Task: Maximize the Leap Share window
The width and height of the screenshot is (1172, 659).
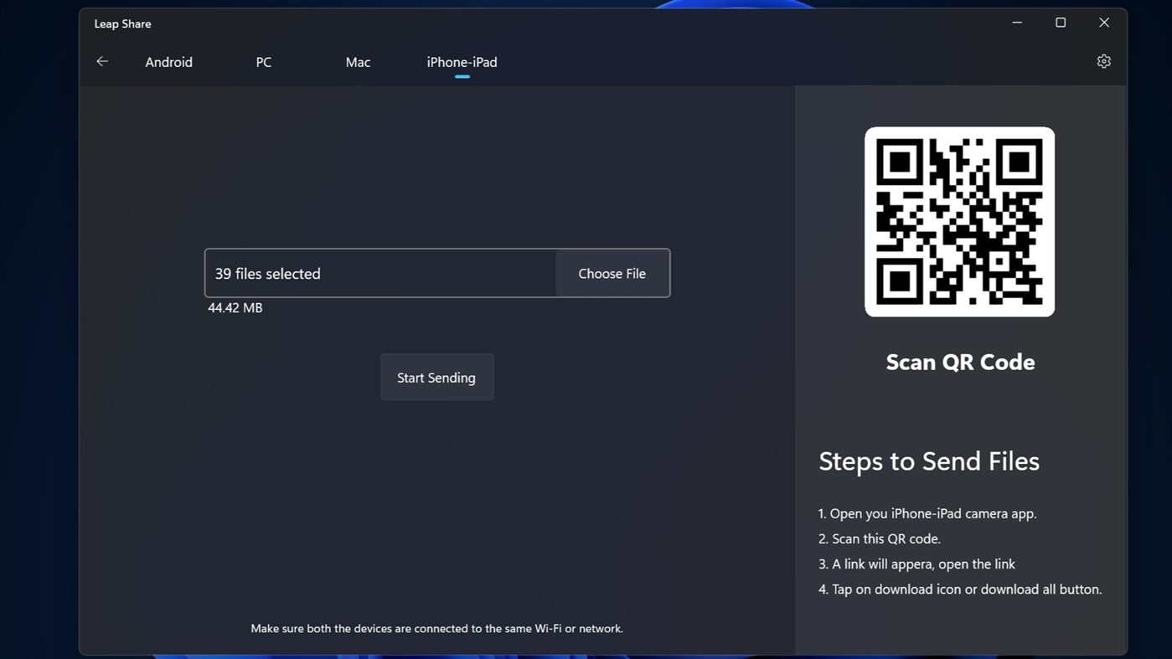Action: click(x=1060, y=22)
